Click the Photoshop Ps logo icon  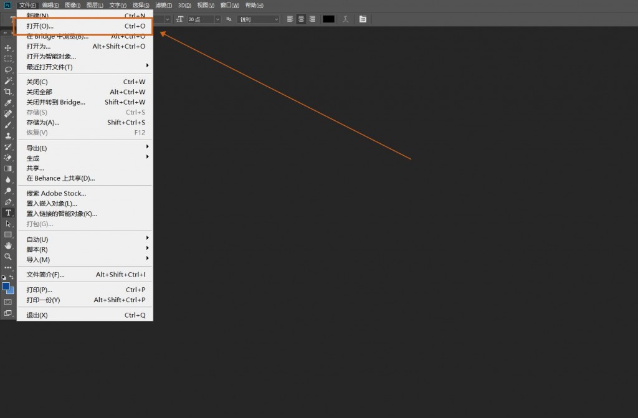[7, 5]
